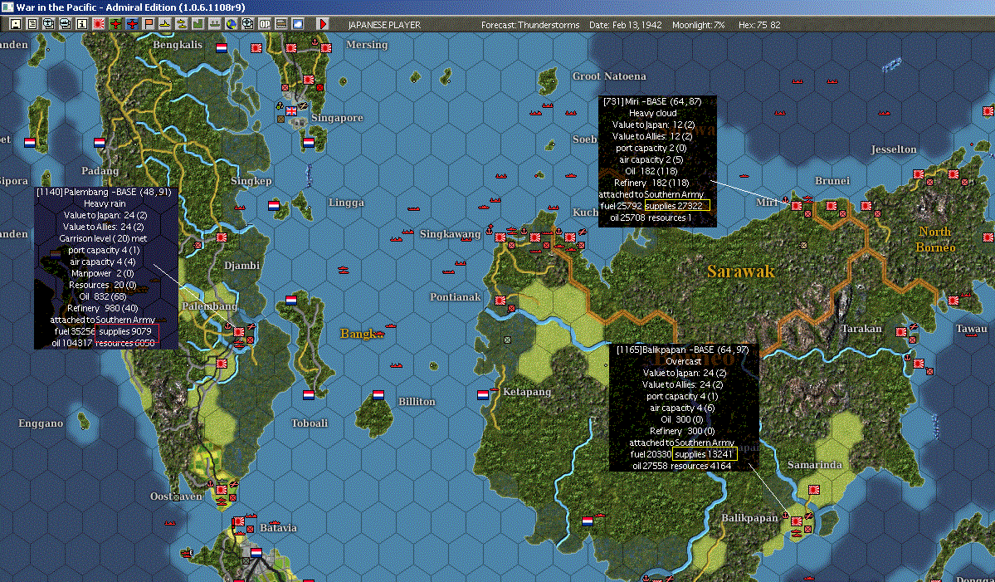The image size is (995, 582).
Task: Click the application icon in title bar
Action: (x=7, y=7)
